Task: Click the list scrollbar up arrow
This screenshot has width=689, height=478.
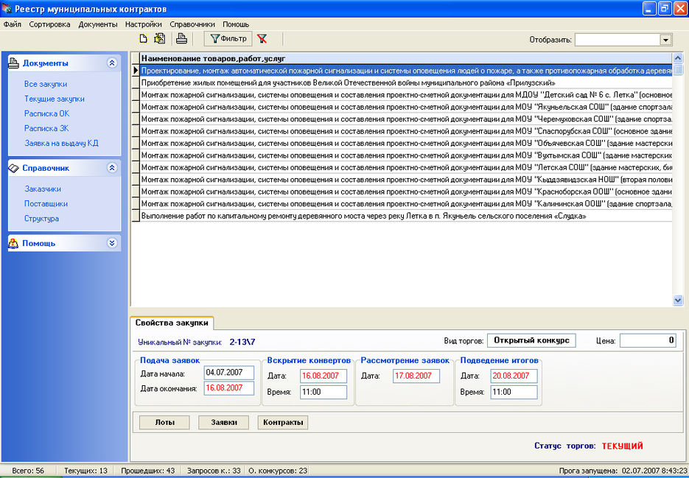Action: pos(677,57)
